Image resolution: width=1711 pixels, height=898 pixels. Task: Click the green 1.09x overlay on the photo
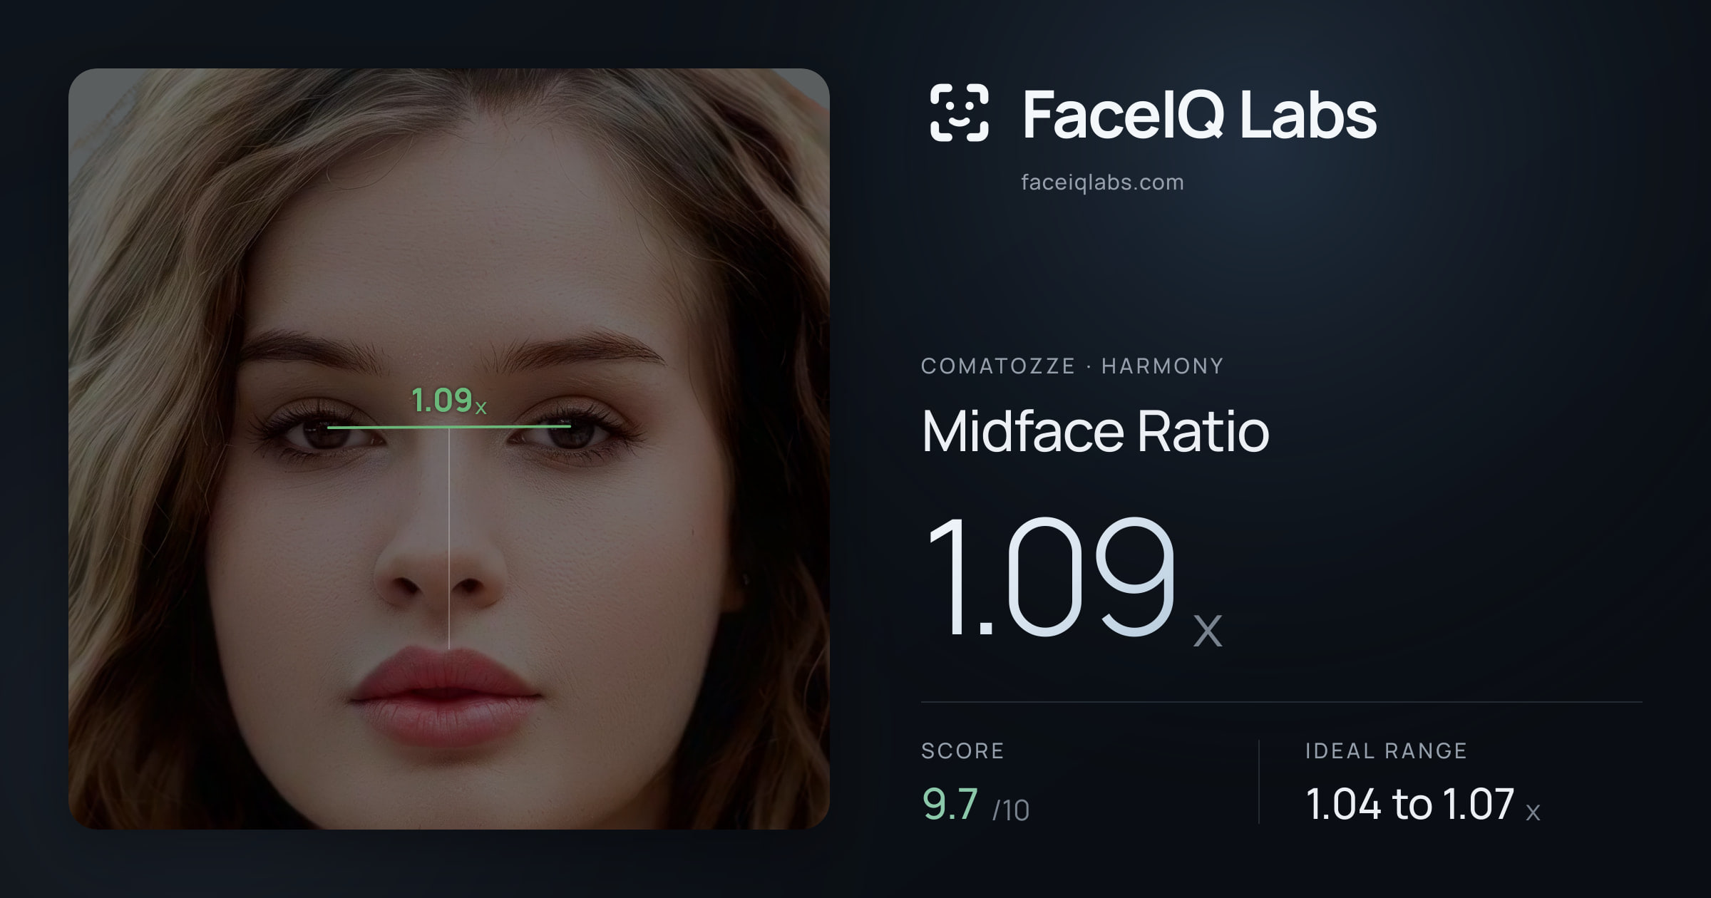(449, 401)
